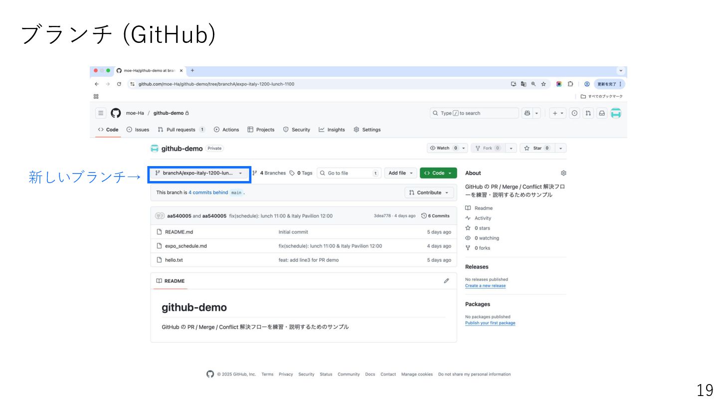Reload the page with the refresh icon
This screenshot has height=404, width=718.
pyautogui.click(x=119, y=84)
